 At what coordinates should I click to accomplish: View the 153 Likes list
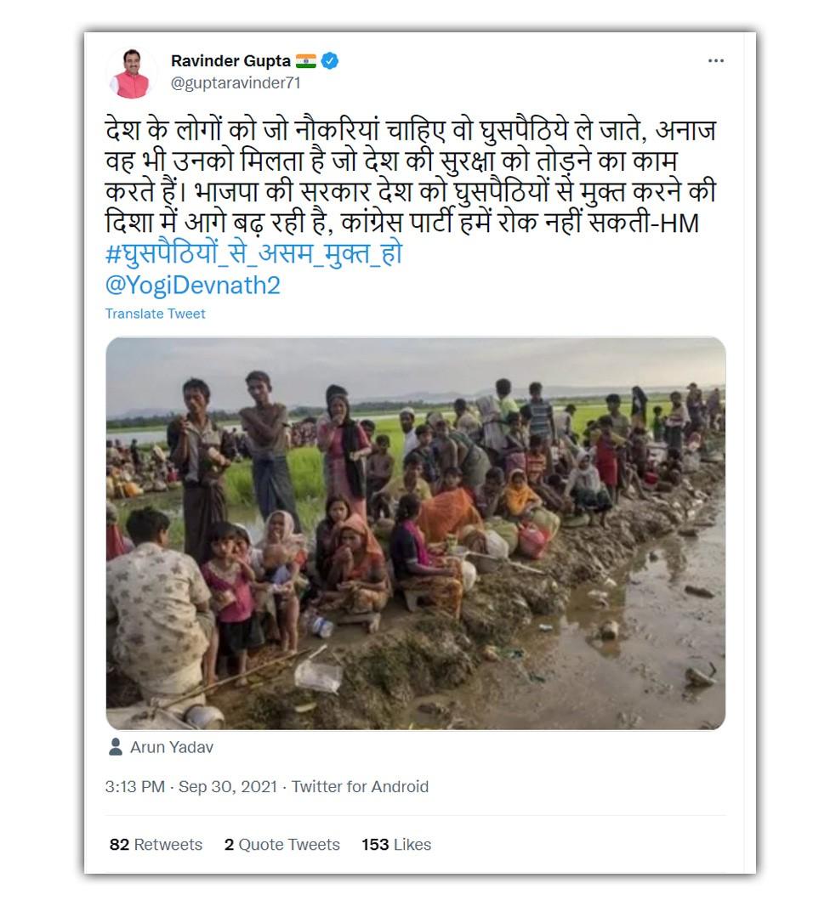[x=395, y=845]
